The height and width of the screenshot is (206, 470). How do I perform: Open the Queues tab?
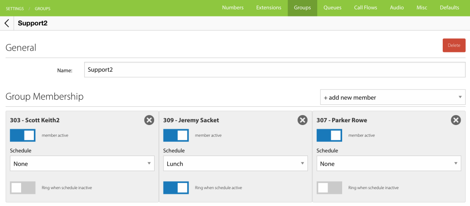click(x=332, y=8)
